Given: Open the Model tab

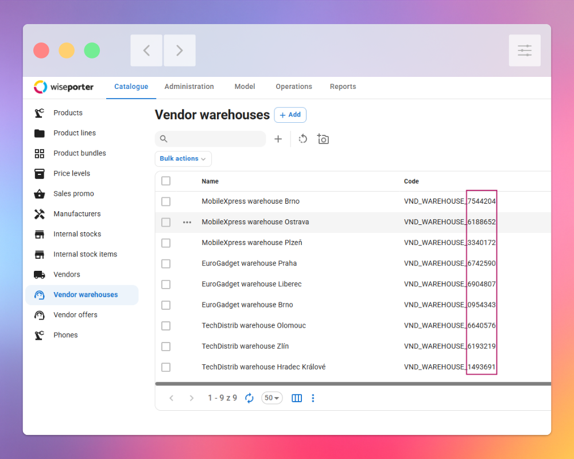Looking at the screenshot, I should [245, 87].
